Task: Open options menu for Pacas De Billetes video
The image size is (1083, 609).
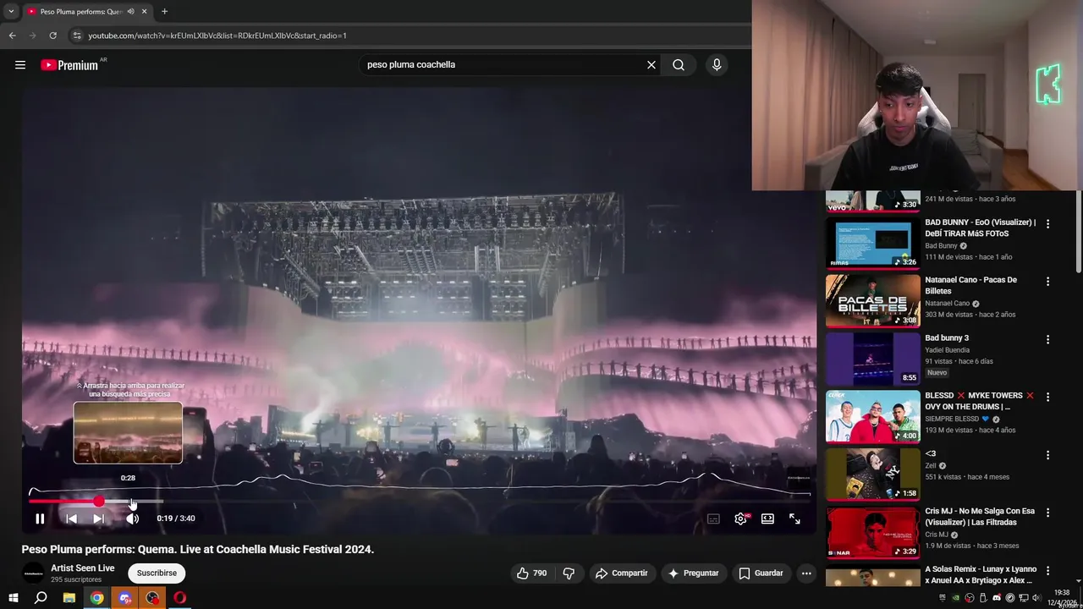Action: tap(1047, 282)
